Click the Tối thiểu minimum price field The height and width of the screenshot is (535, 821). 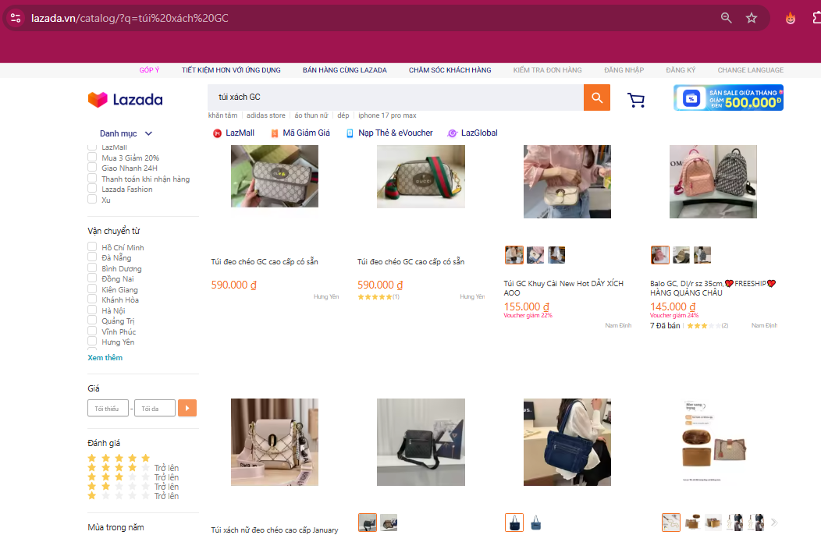point(108,407)
